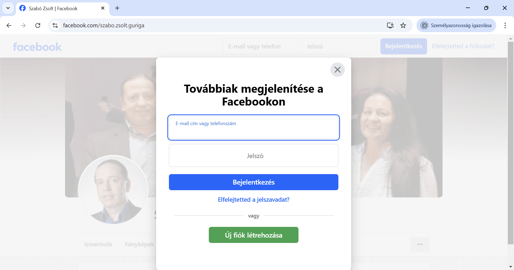Click the Személyazonosság igazolása profile button
The height and width of the screenshot is (270, 514).
[x=456, y=25]
